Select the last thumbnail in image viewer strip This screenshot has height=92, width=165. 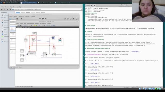click(x=13, y=51)
